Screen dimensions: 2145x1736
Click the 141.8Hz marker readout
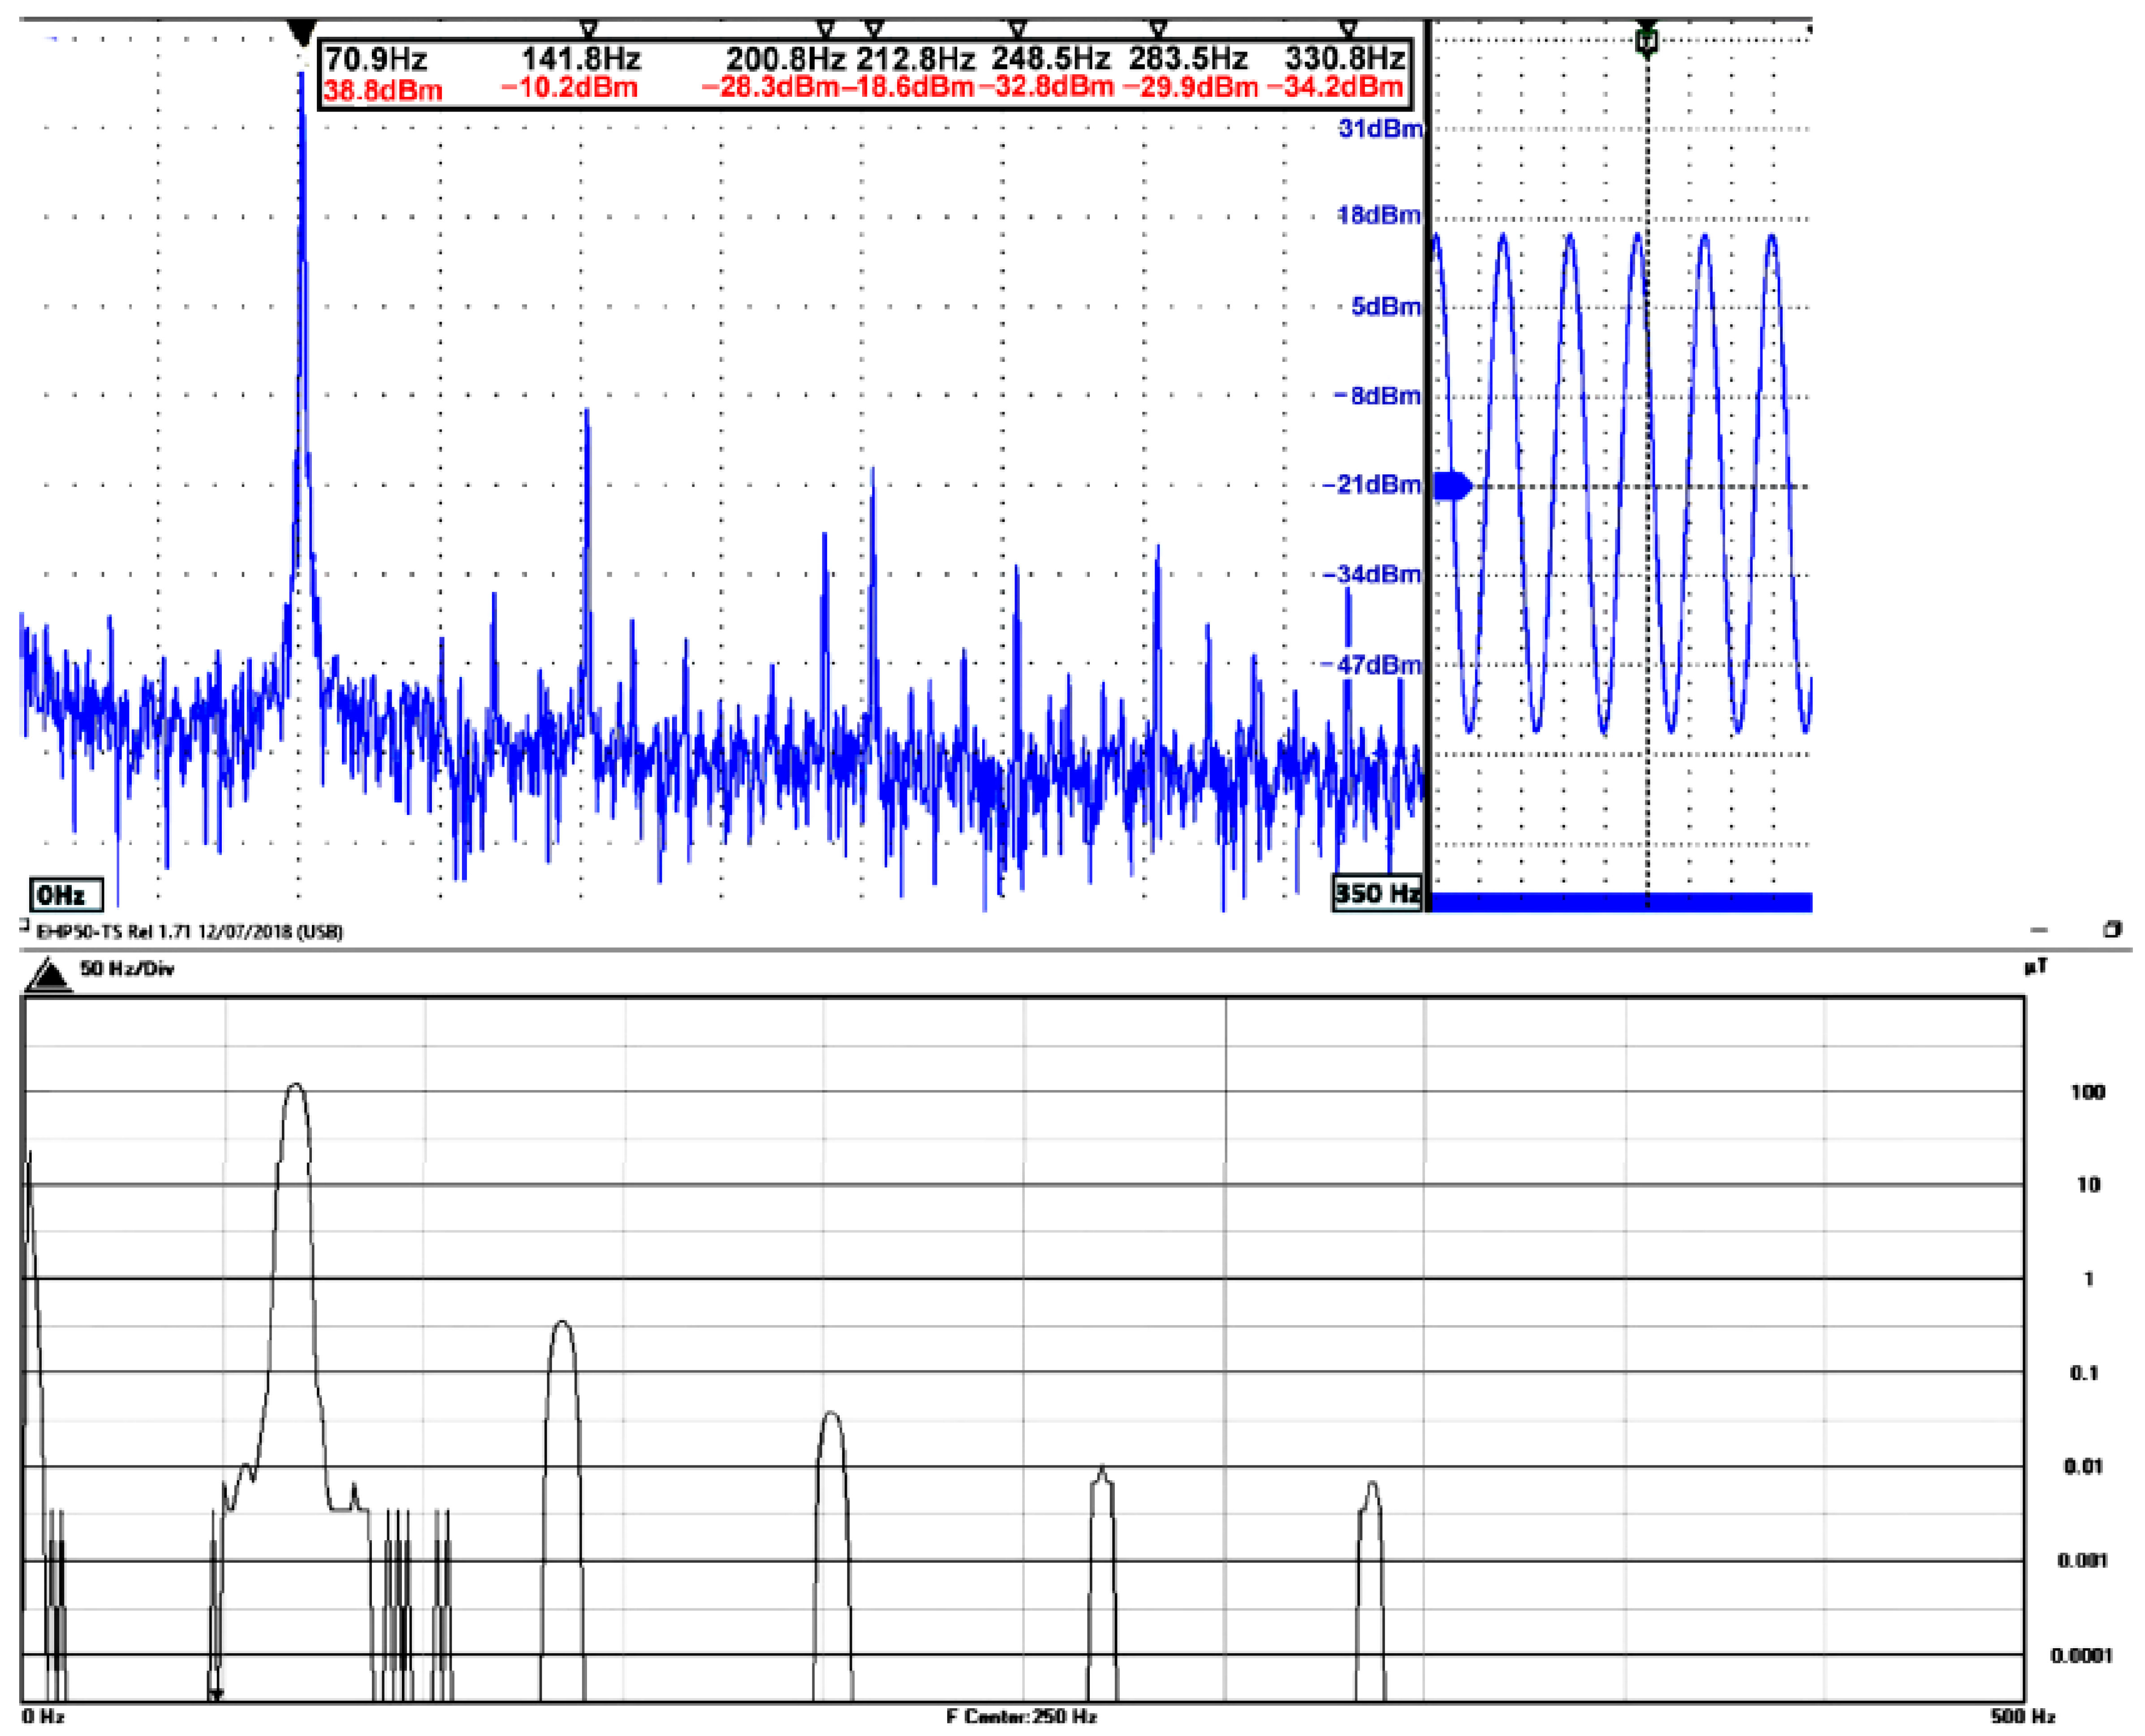[x=581, y=59]
